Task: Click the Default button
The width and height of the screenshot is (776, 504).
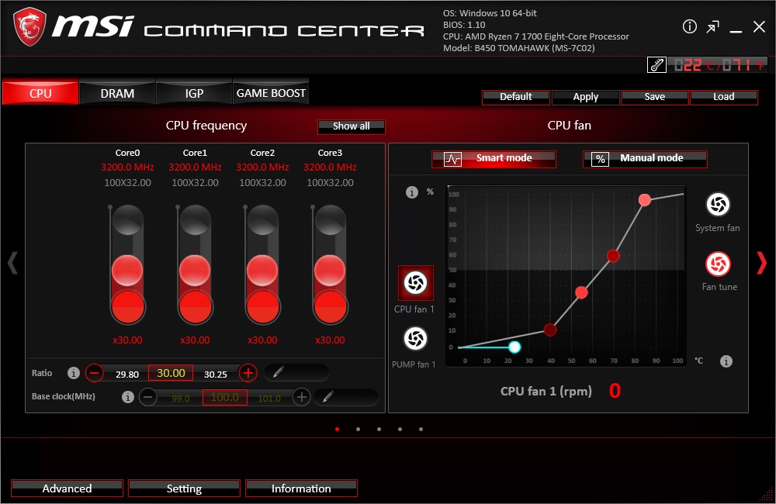Action: tap(516, 97)
